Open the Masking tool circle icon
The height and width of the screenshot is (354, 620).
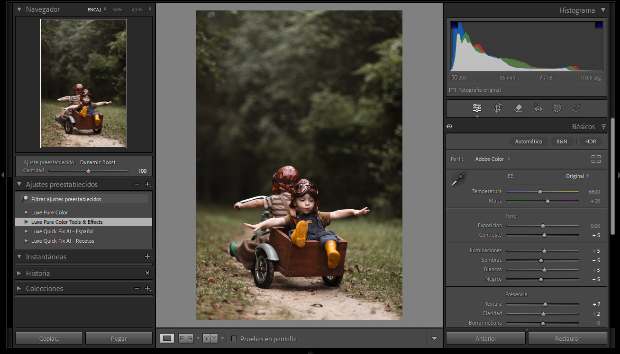(x=556, y=108)
